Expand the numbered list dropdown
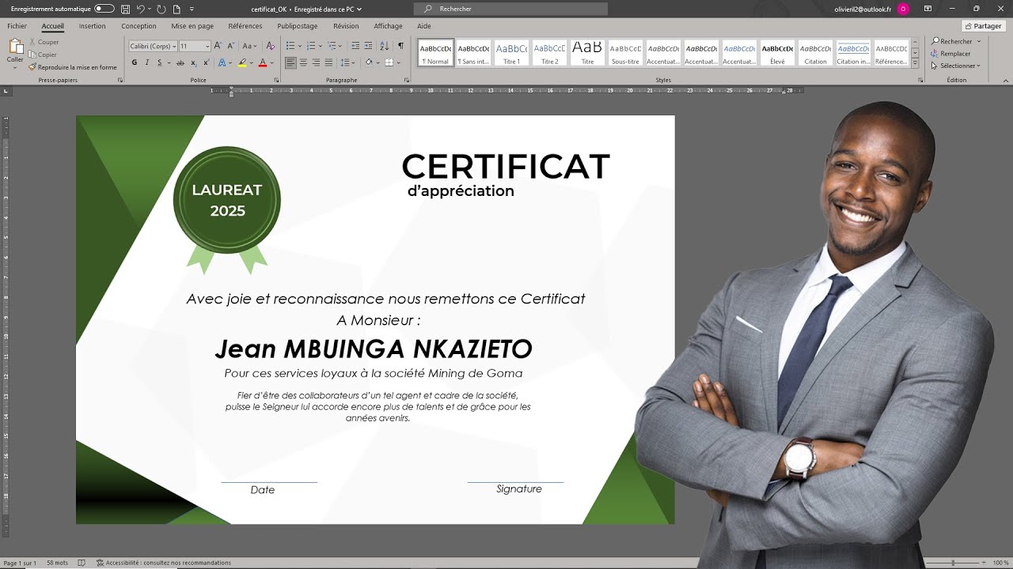Screen dimensions: 1013x569 (x=320, y=46)
